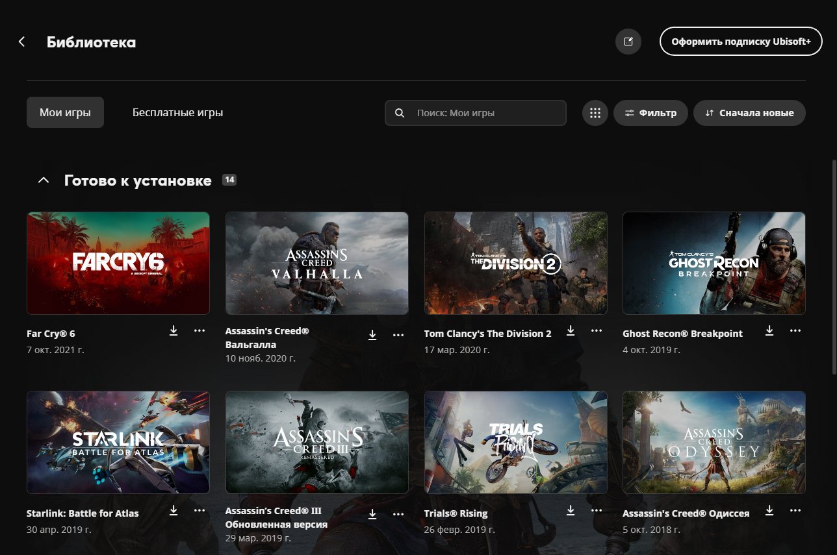Image resolution: width=837 pixels, height=555 pixels.
Task: Collapse the Готово к установке section
Action: (44, 180)
